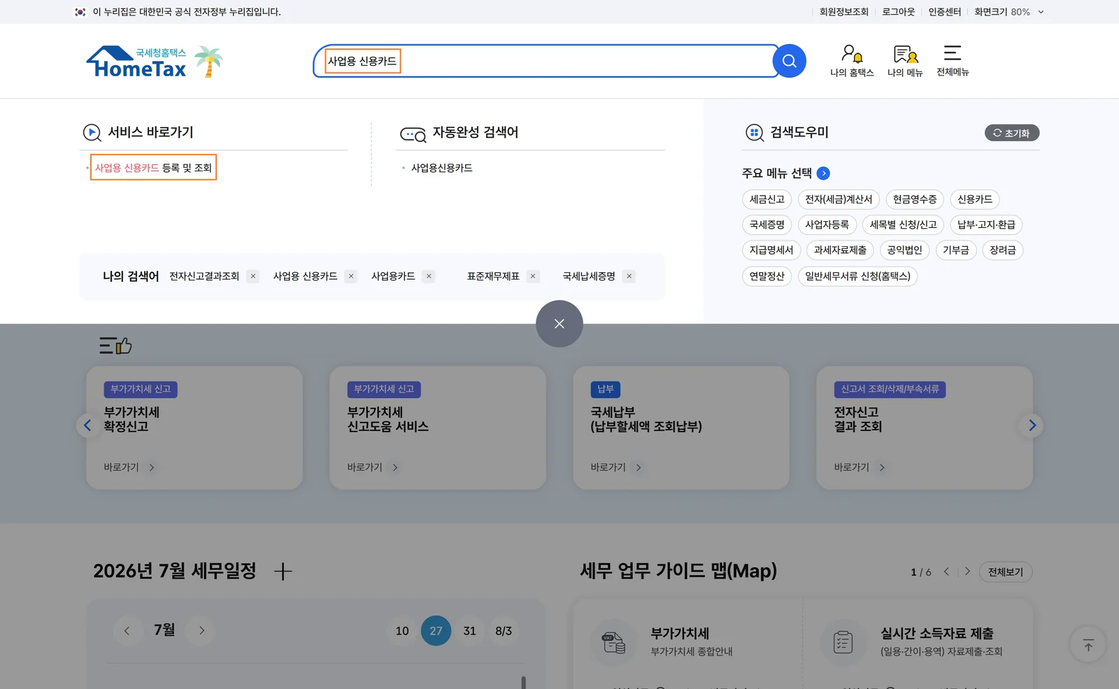Open 나의 홈택스 icon
Screen dimensions: 1119x689
(x=852, y=61)
